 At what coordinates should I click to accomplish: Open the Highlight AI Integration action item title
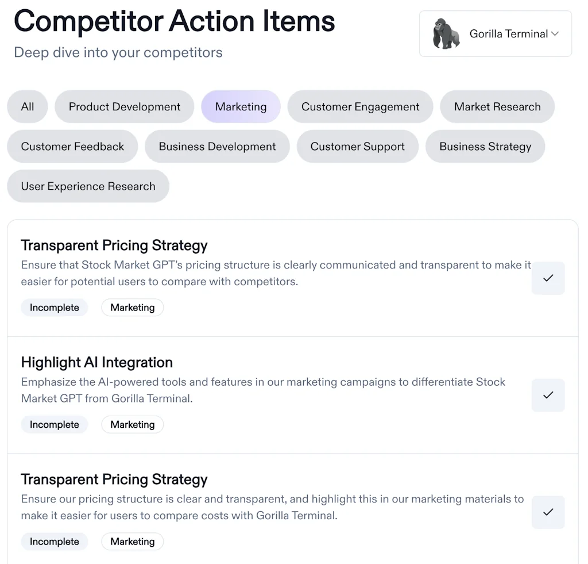(x=96, y=362)
